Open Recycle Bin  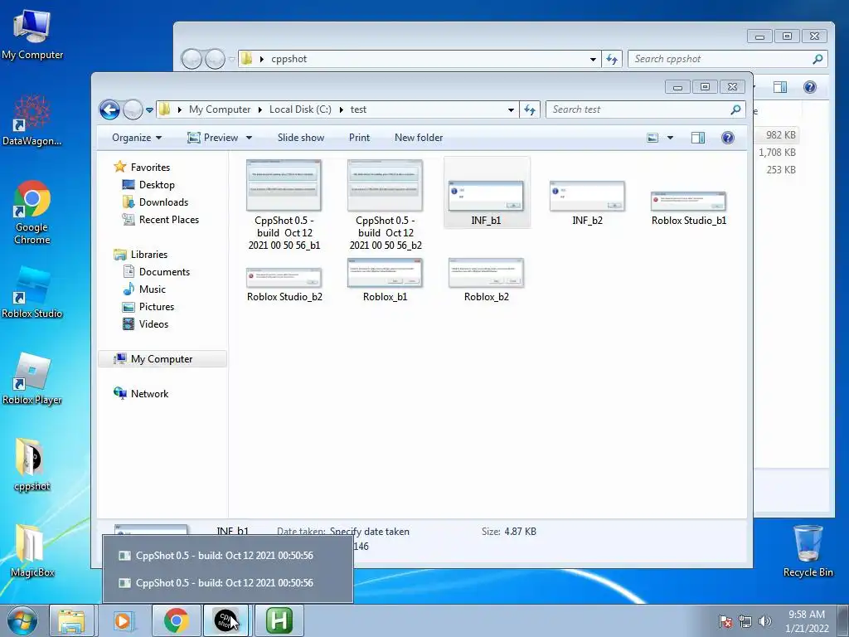[808, 551]
